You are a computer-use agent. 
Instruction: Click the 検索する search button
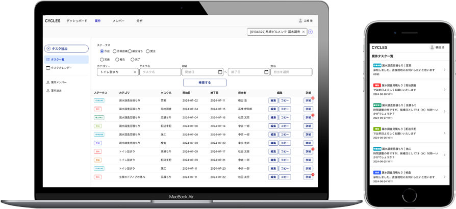click(205, 83)
